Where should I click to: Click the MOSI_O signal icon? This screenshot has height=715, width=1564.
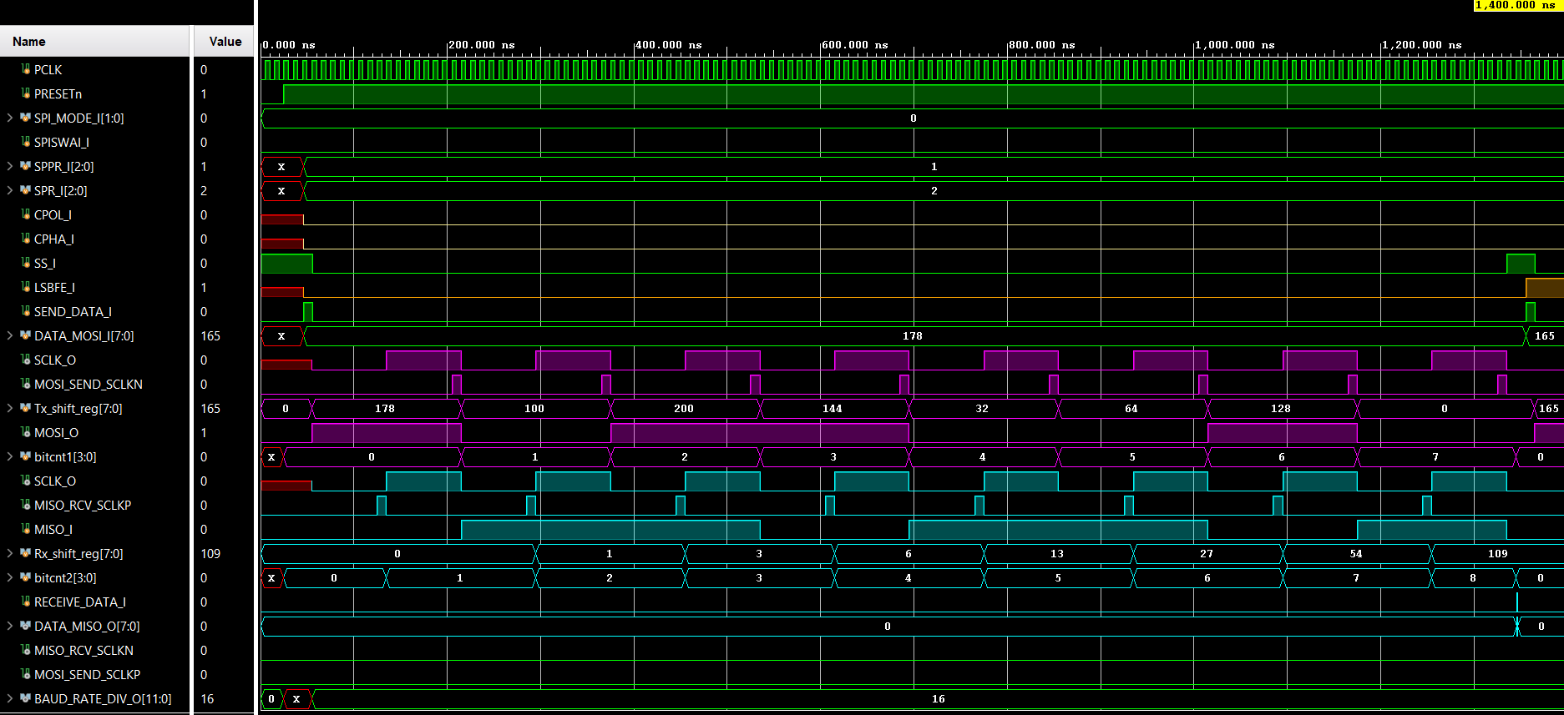[26, 433]
